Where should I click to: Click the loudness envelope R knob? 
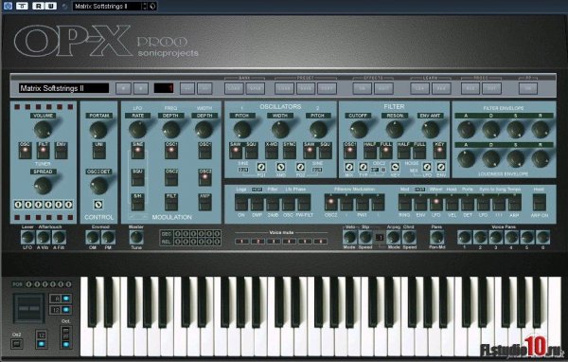[541, 158]
